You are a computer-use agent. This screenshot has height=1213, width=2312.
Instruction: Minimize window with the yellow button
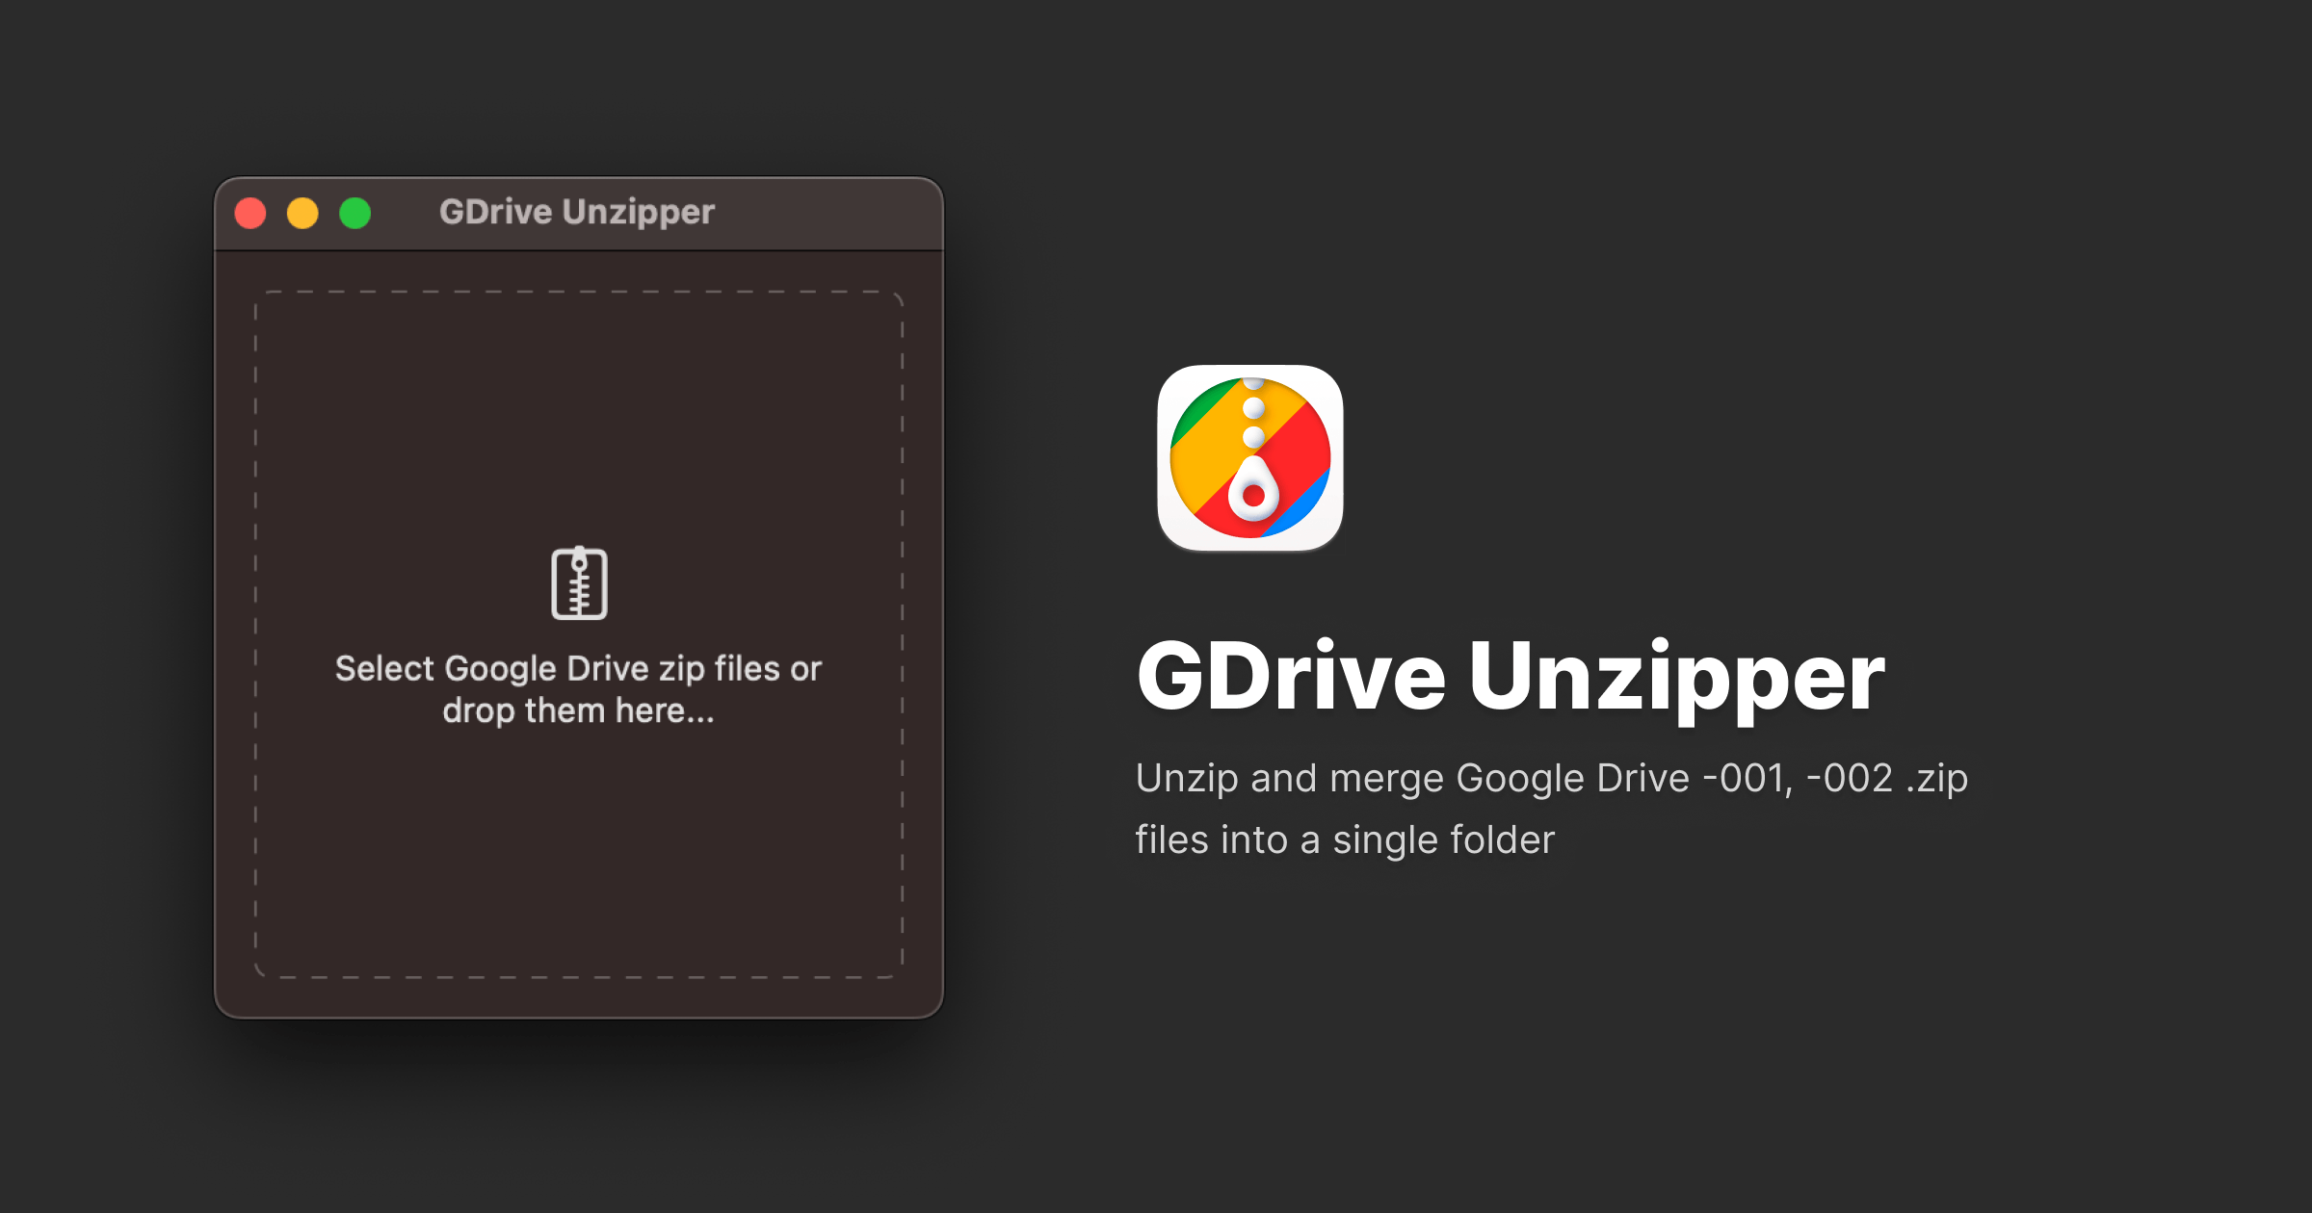coord(302,213)
